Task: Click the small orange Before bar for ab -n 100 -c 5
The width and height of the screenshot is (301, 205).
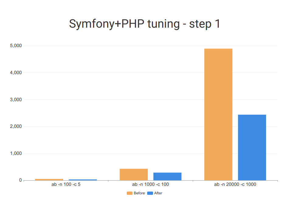Action: tap(49, 180)
